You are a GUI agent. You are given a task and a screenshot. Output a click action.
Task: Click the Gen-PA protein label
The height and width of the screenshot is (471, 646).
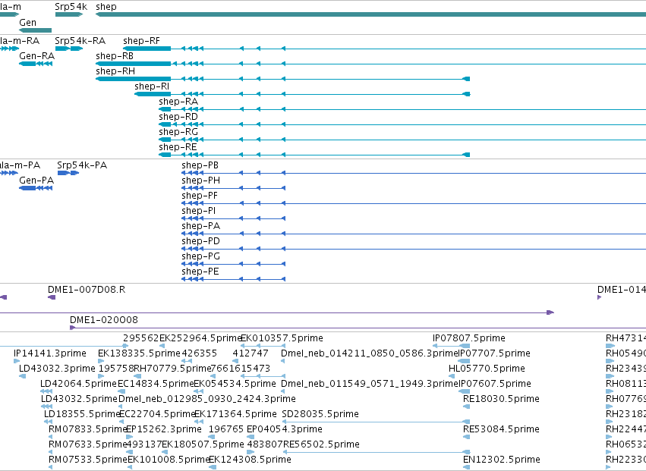36,181
